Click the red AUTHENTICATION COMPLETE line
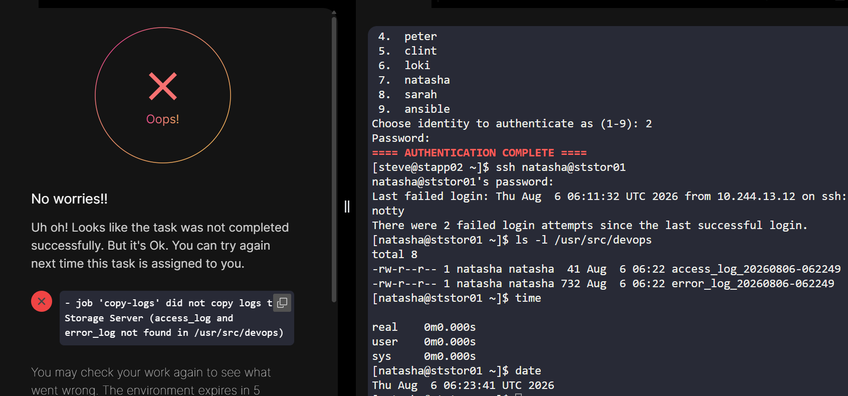This screenshot has height=396, width=848. (479, 153)
